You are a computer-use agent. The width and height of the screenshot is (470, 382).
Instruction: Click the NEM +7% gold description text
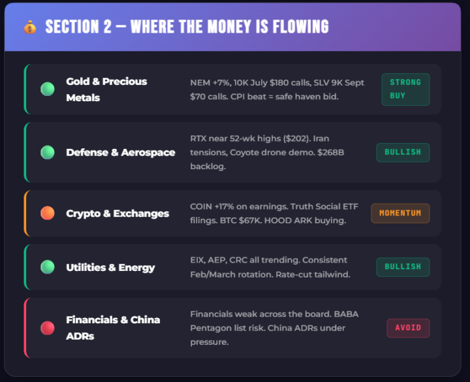coord(277,89)
